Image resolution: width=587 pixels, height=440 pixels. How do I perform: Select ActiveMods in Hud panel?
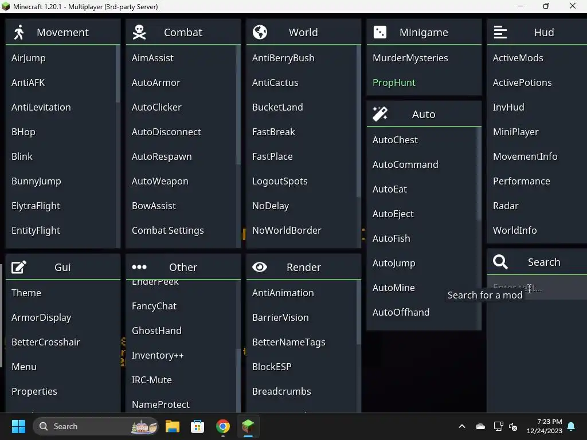coord(537,58)
